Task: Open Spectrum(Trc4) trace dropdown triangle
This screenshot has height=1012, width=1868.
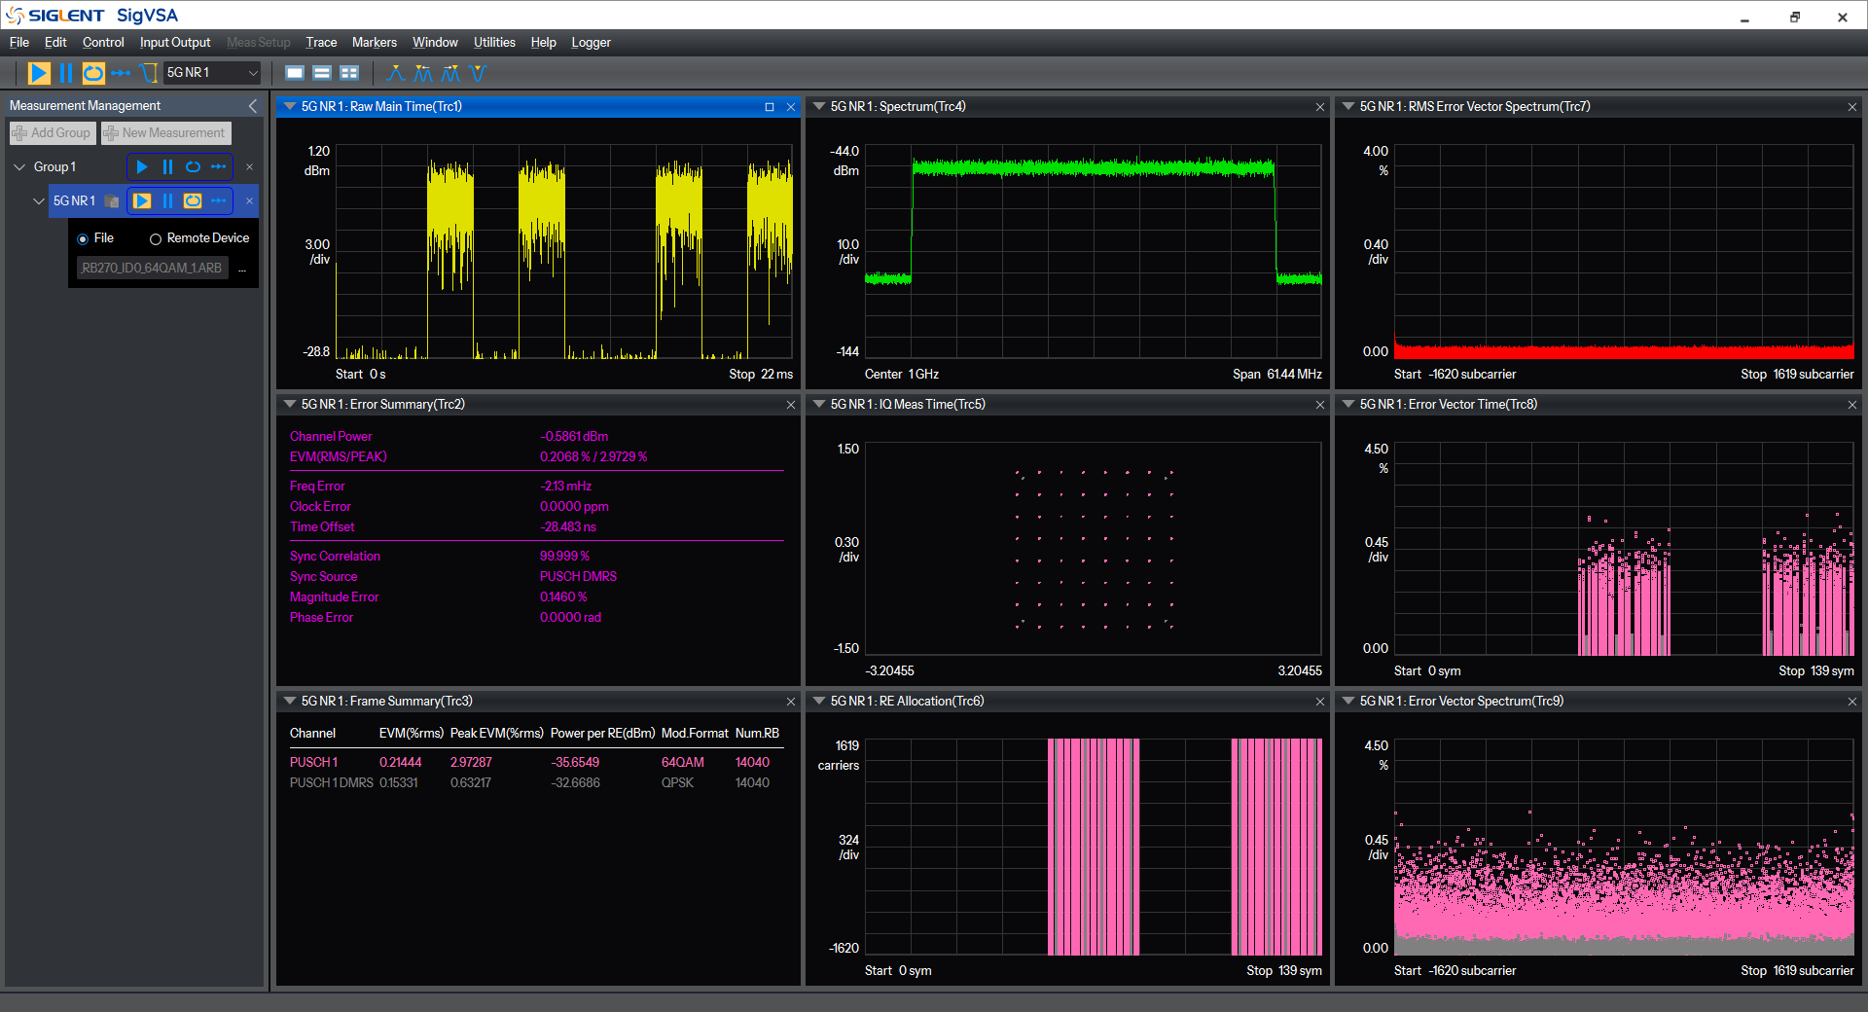Action: click(818, 107)
